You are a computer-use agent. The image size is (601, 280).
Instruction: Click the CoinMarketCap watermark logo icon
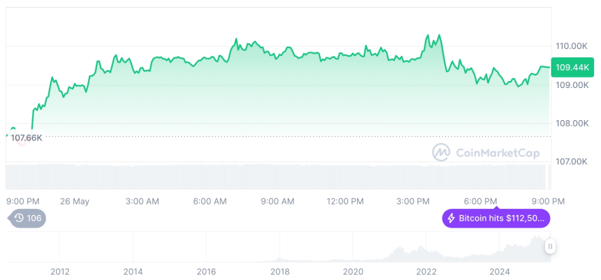pos(441,152)
